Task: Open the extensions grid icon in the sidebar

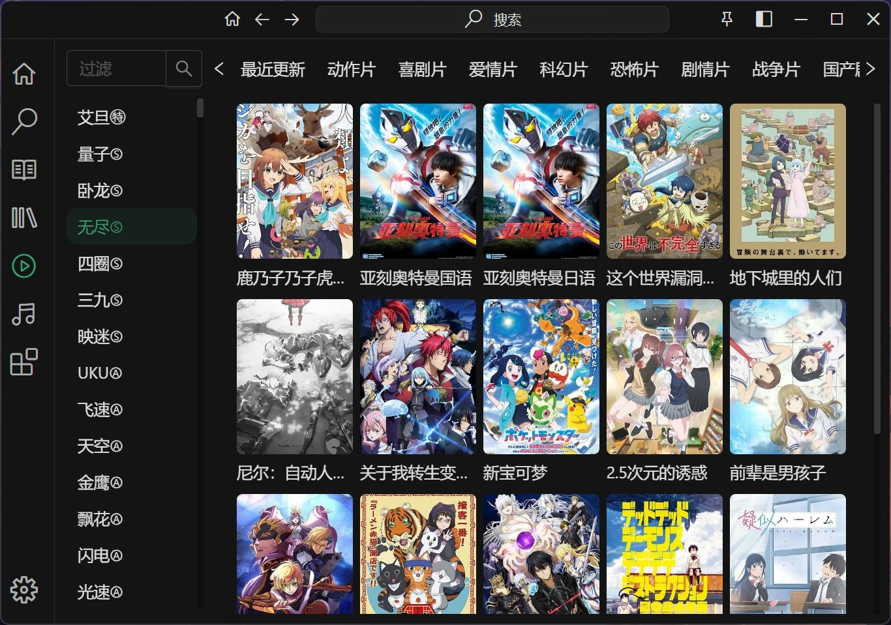Action: point(24,362)
